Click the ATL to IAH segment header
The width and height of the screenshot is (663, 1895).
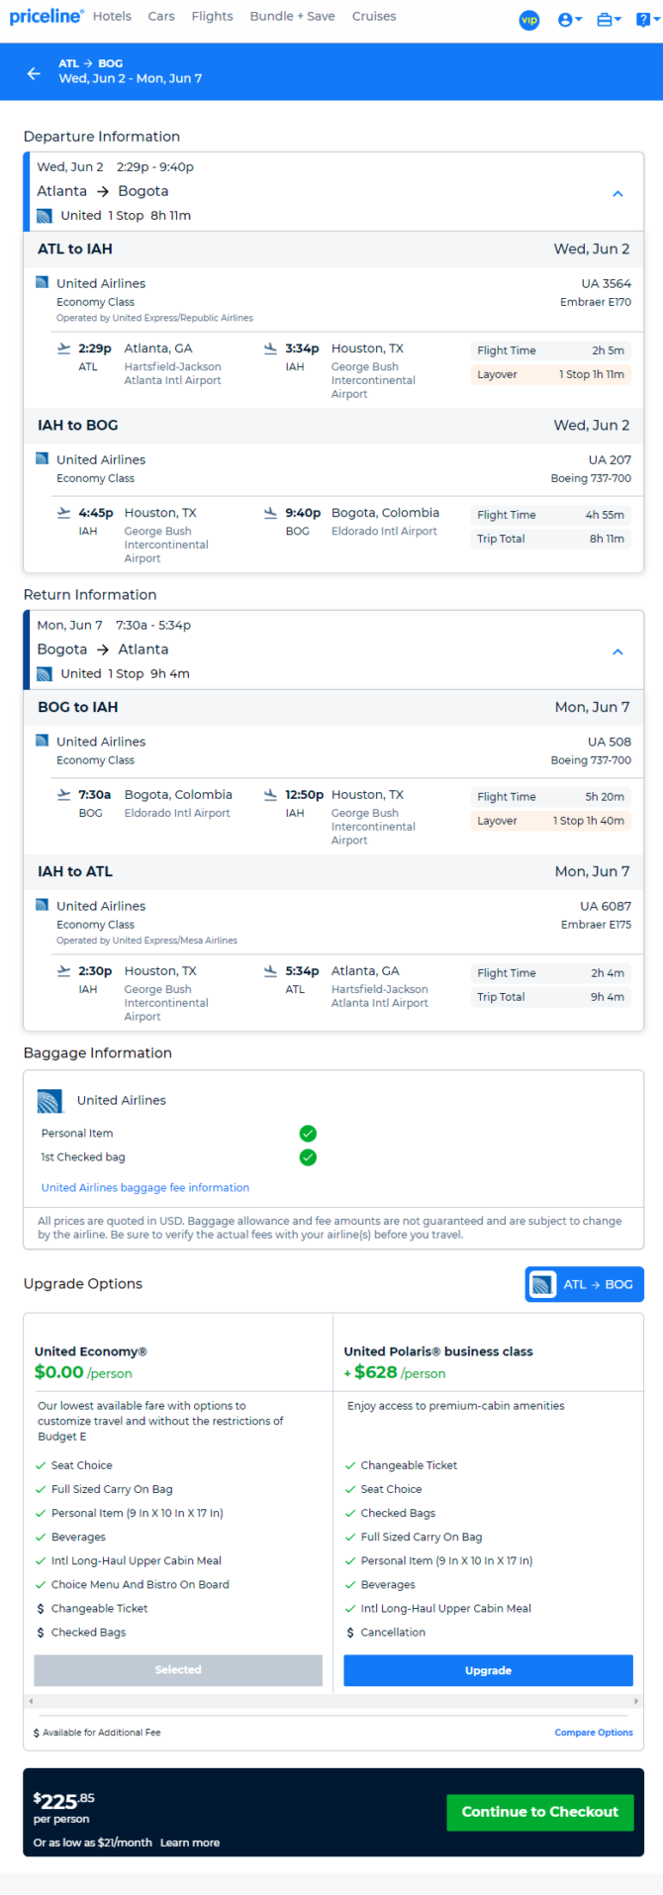(x=333, y=249)
